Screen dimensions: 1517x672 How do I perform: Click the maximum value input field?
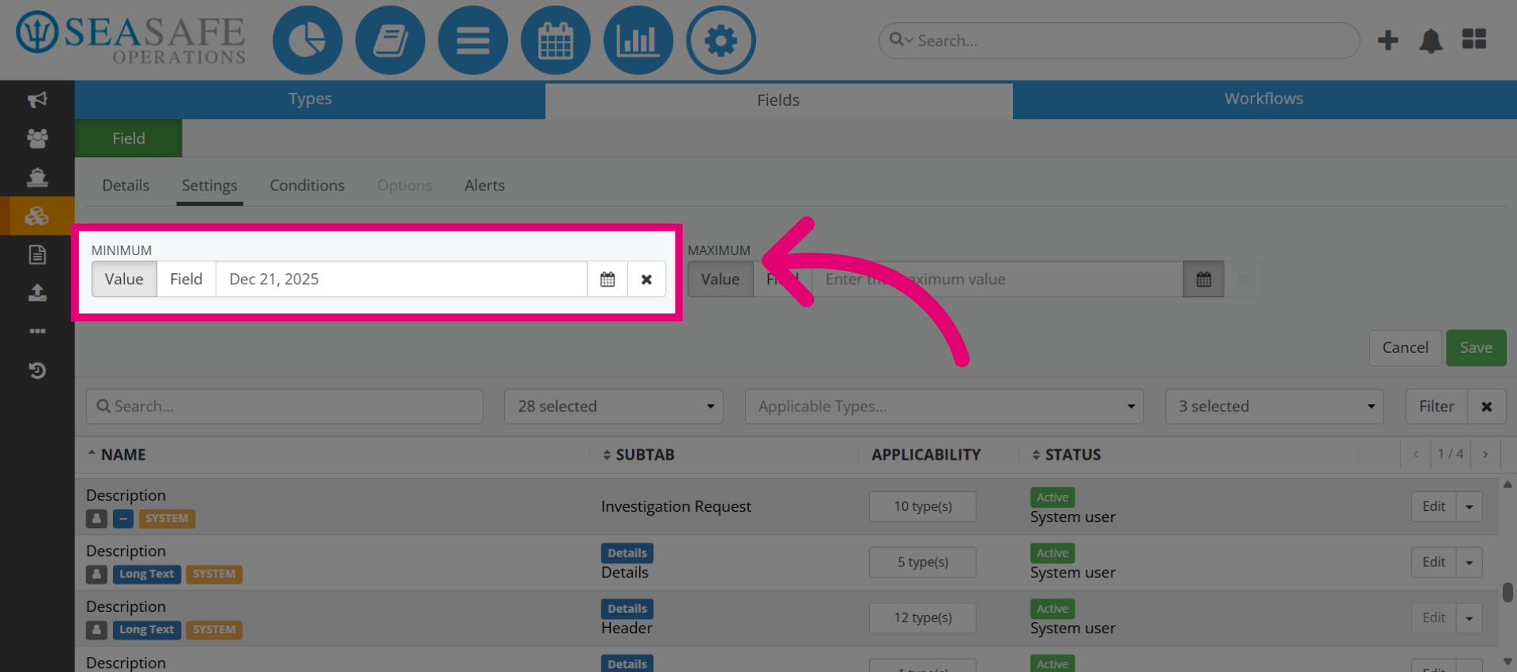pyautogui.click(x=997, y=280)
